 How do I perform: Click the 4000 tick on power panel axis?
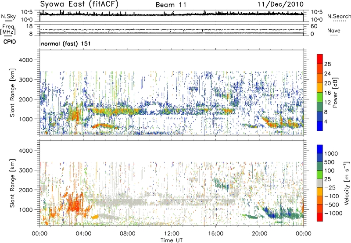point(27,60)
